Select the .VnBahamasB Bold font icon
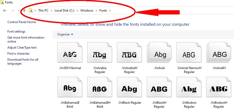The image size is (234, 110). pos(70,88)
